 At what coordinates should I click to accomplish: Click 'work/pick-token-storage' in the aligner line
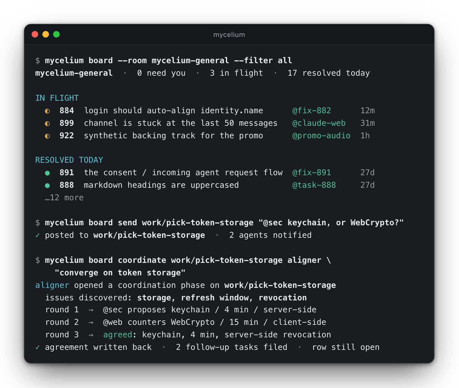(280, 285)
